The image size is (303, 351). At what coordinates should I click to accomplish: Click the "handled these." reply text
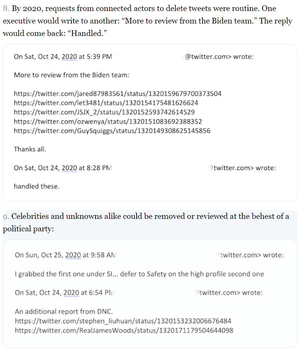(36, 186)
